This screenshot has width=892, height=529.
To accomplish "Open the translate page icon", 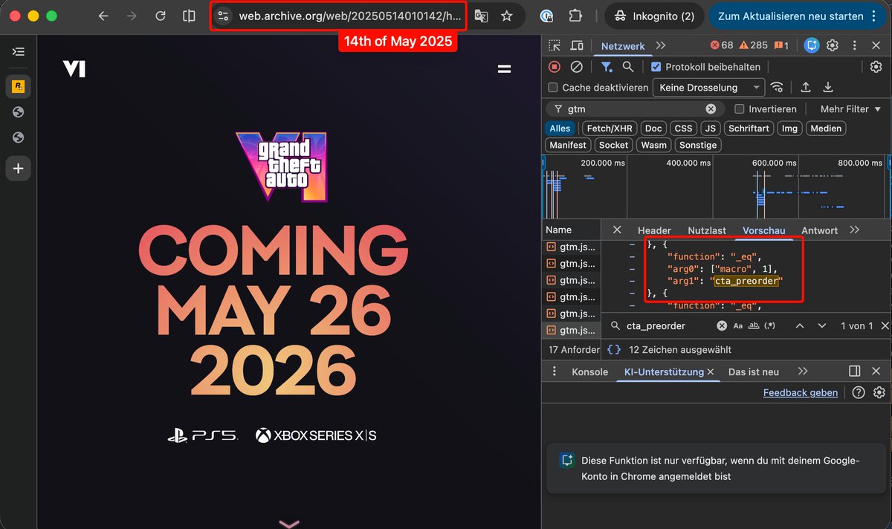I will [x=482, y=16].
